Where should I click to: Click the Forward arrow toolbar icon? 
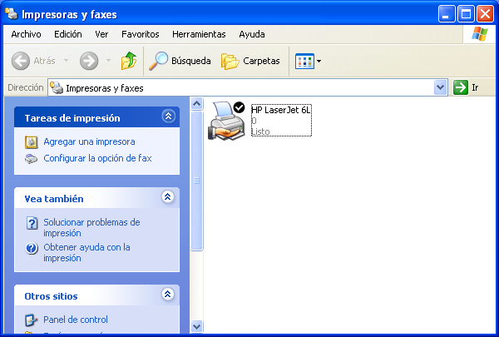click(89, 61)
